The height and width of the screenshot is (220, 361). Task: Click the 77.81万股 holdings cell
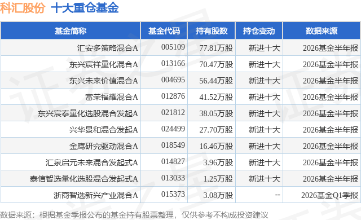(216, 48)
